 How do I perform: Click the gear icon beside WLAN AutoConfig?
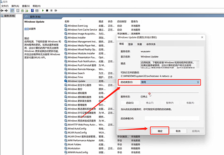[x=66, y=132]
